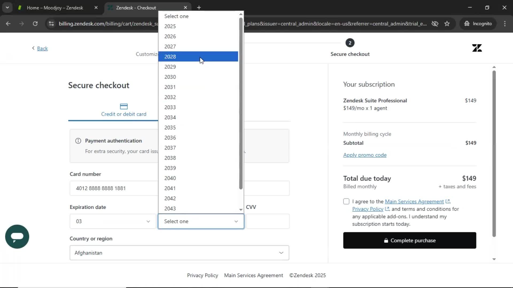Click the third-party cookies blocked eye icon
The height and width of the screenshot is (288, 513).
[x=435, y=24]
